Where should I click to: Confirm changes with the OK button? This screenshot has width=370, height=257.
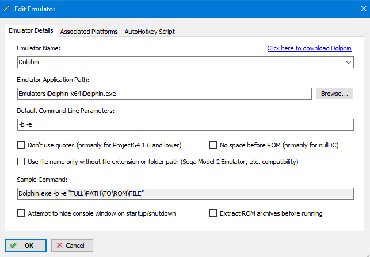pos(26,246)
